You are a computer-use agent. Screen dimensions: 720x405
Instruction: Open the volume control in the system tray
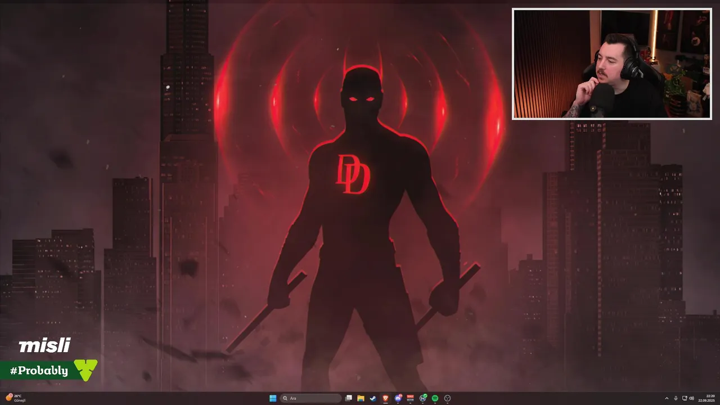click(691, 398)
